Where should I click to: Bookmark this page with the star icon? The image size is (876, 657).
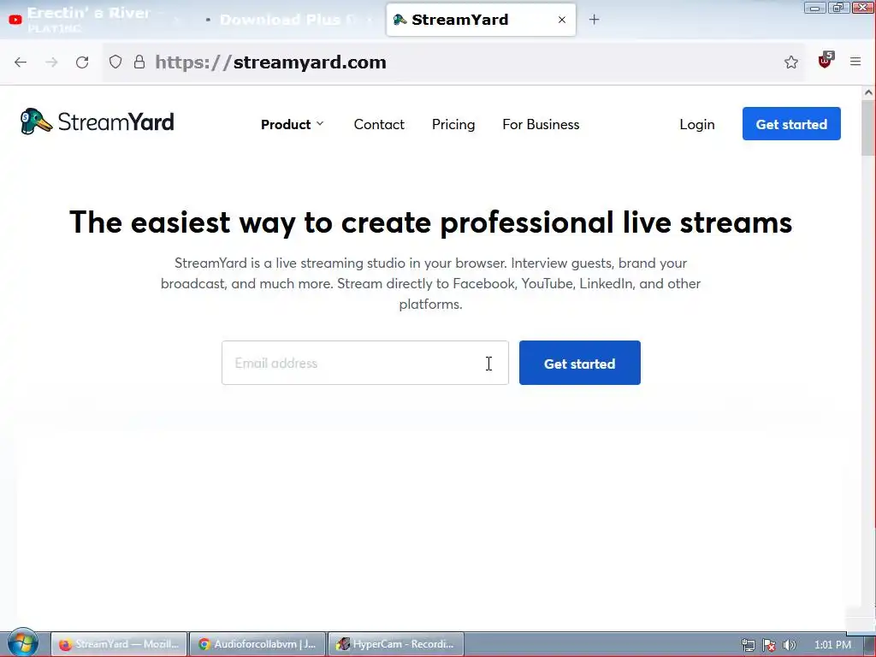pyautogui.click(x=790, y=62)
